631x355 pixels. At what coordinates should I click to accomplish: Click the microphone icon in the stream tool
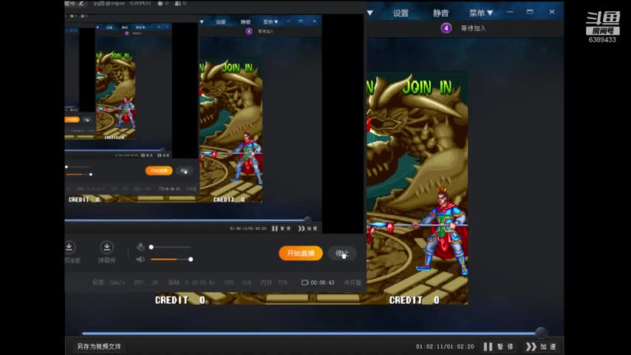[140, 246]
